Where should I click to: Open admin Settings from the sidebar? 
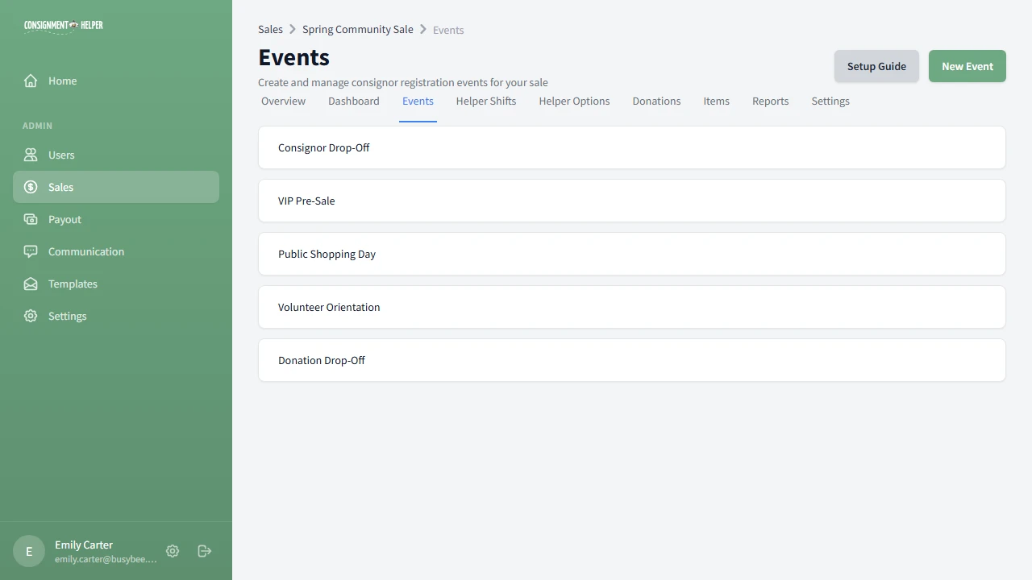click(x=67, y=316)
